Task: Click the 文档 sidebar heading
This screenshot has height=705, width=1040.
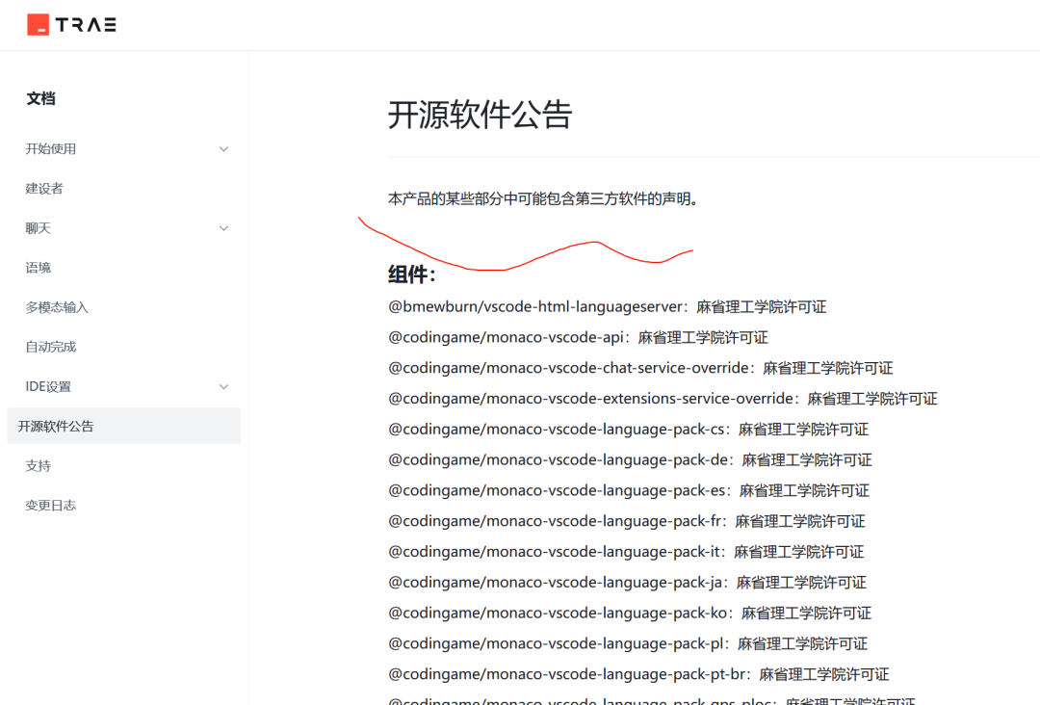Action: pyautogui.click(x=40, y=99)
